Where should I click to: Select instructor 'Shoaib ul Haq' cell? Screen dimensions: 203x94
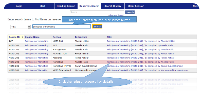(90, 41)
